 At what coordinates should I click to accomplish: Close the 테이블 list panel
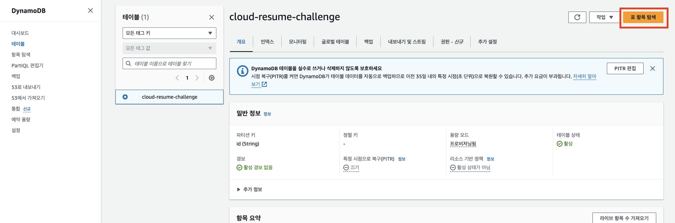click(x=212, y=17)
